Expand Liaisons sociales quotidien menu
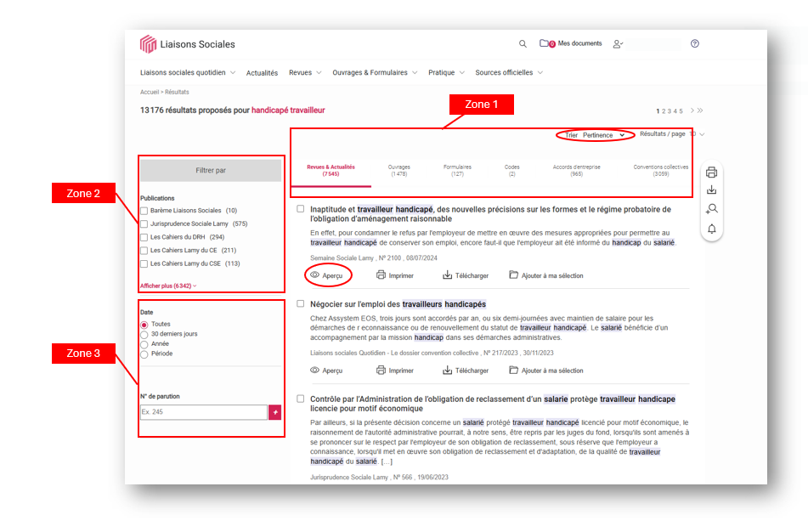The image size is (808, 532). [x=188, y=73]
